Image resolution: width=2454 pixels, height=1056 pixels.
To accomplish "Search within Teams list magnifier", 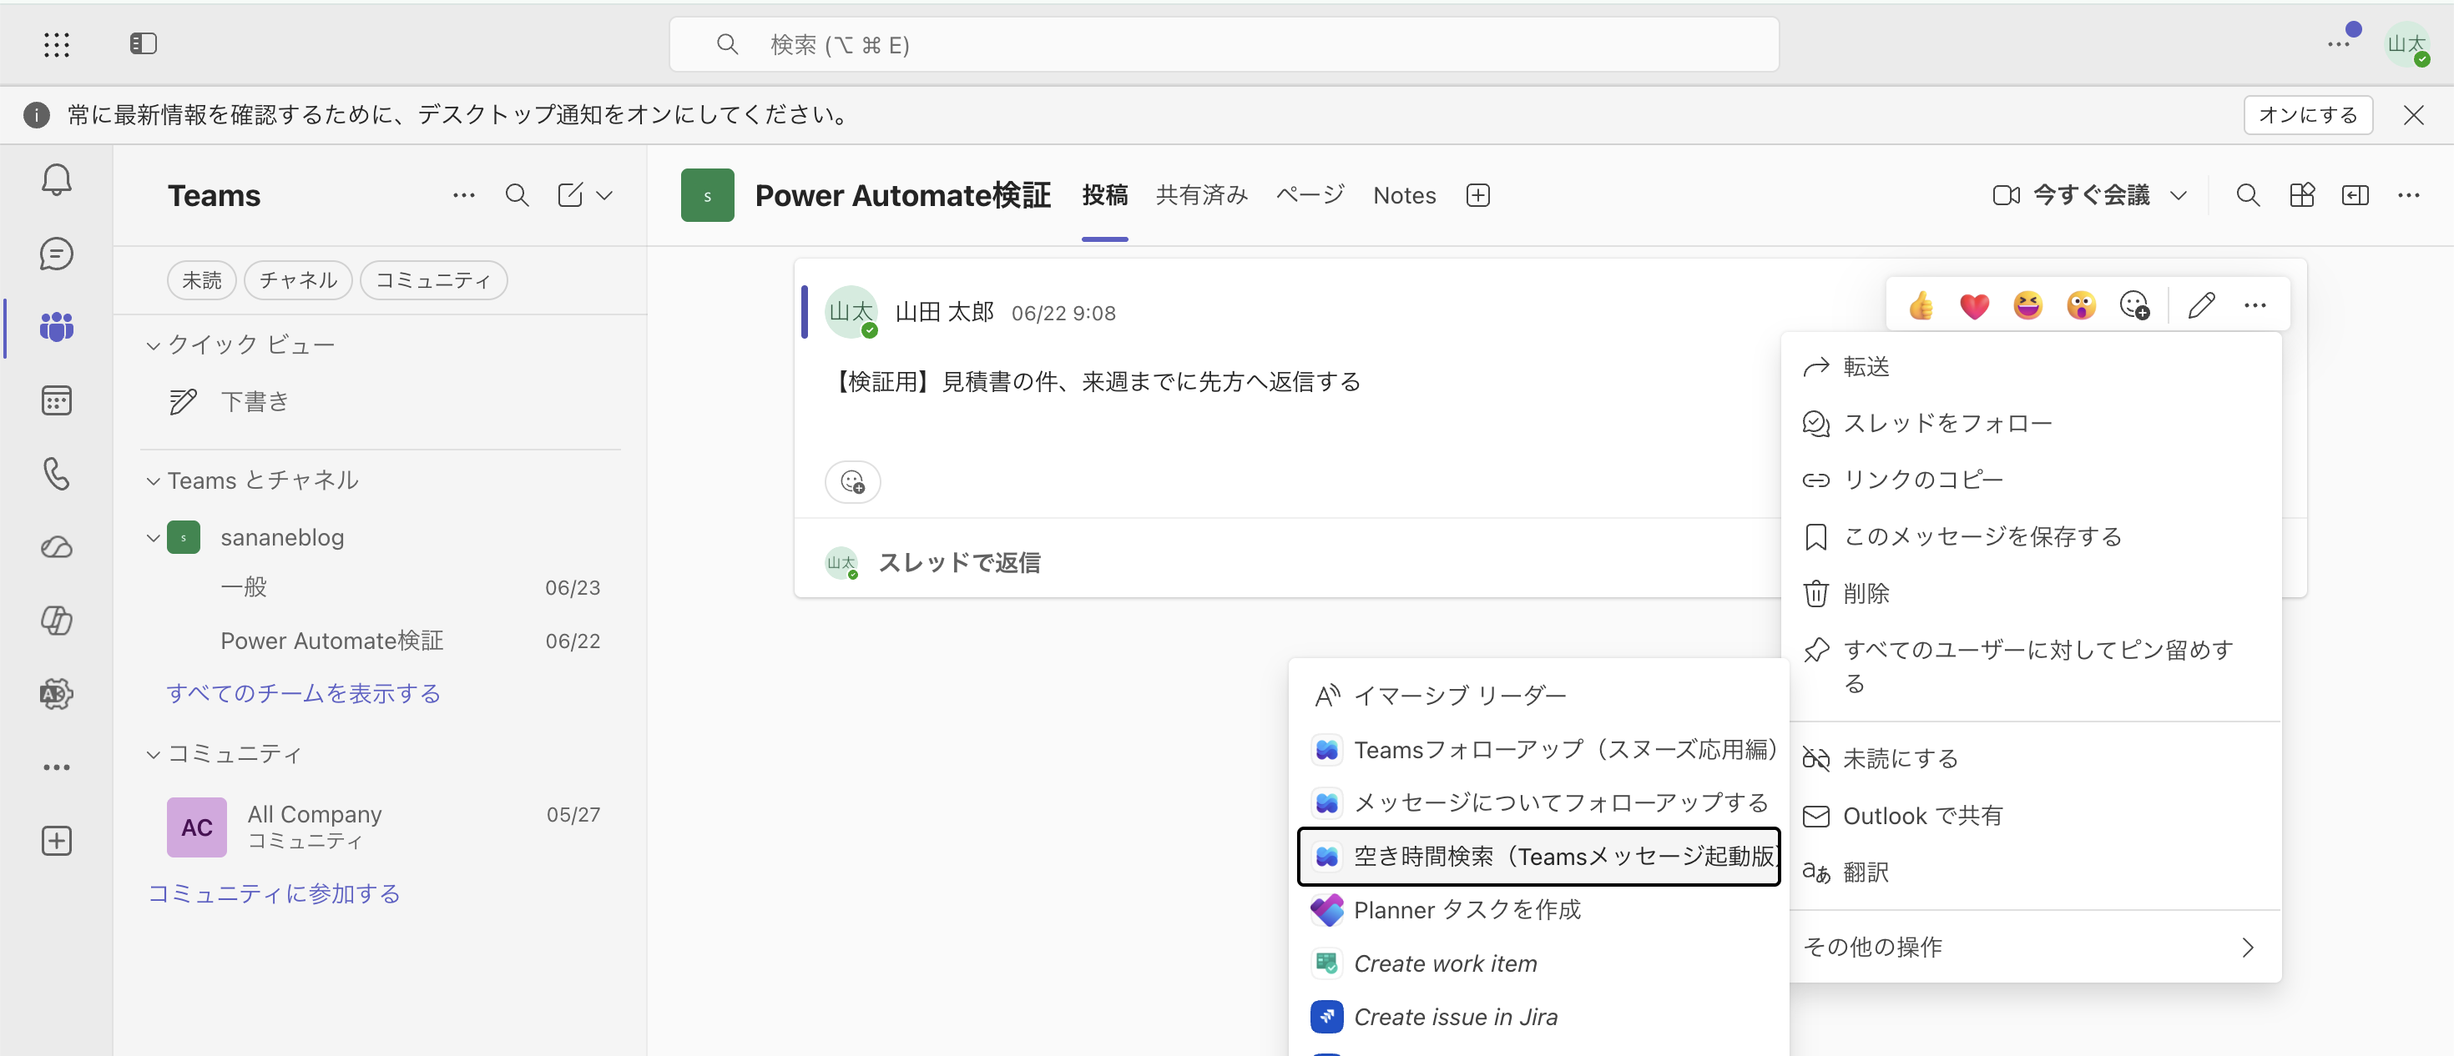I will (x=518, y=195).
